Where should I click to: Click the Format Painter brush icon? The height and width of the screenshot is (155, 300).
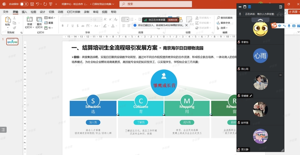pos(14,28)
